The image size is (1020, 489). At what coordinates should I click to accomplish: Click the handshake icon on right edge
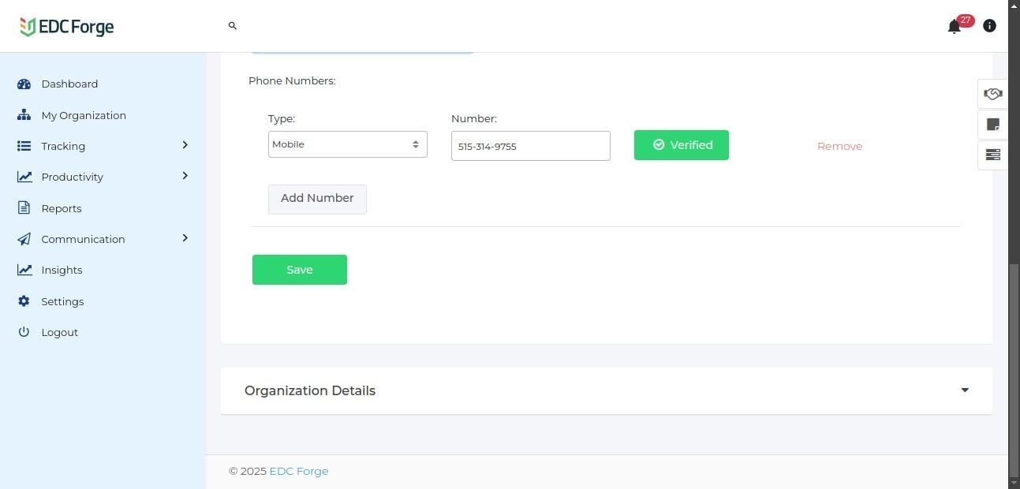992,94
